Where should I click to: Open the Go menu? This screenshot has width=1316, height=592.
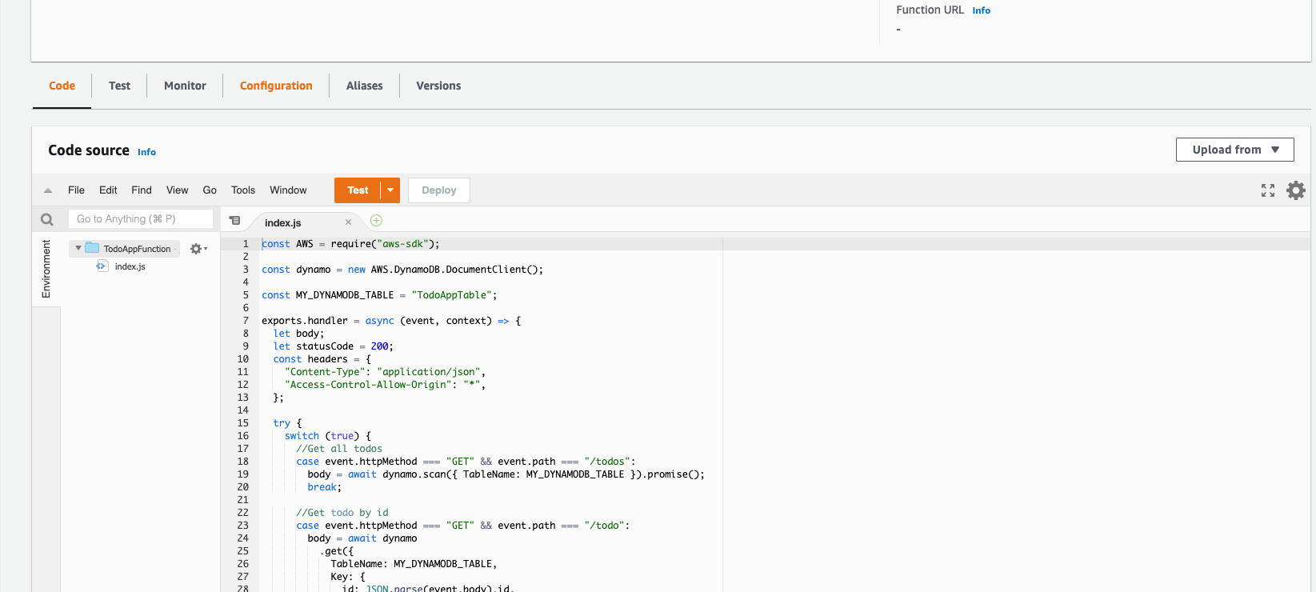[x=210, y=190]
